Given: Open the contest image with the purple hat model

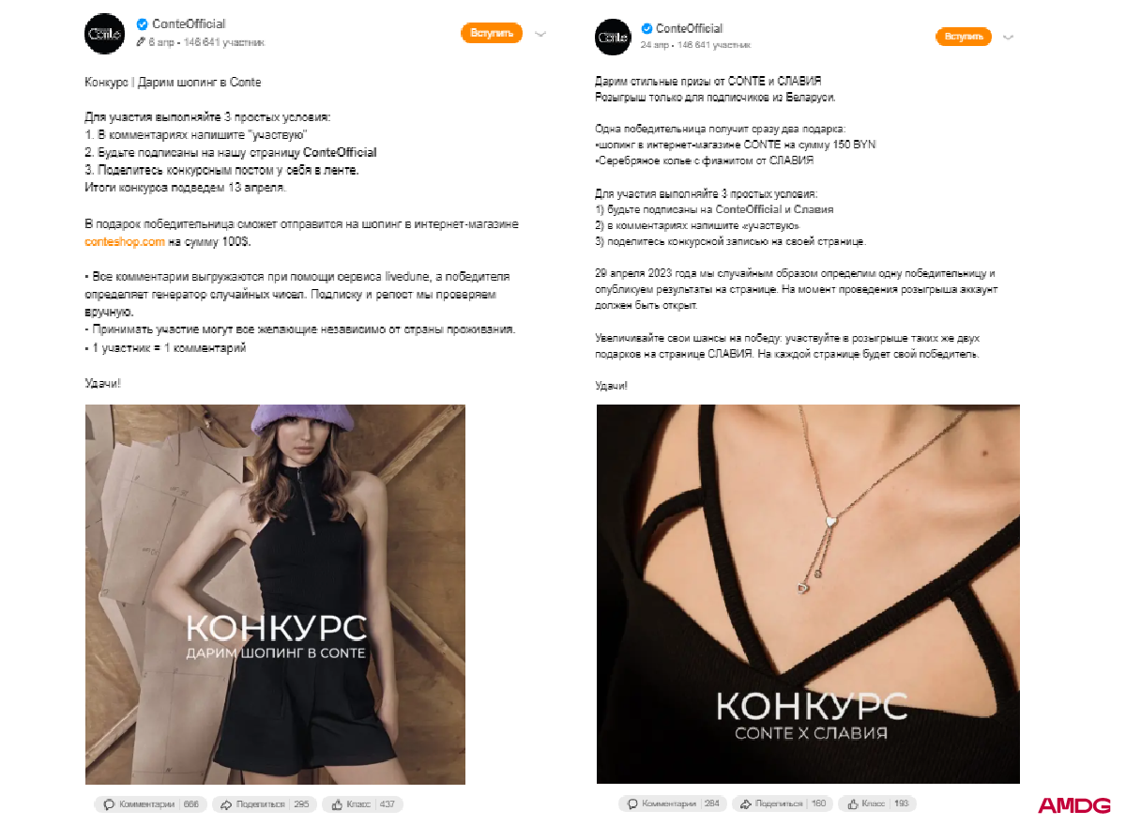Looking at the screenshot, I should tap(275, 594).
